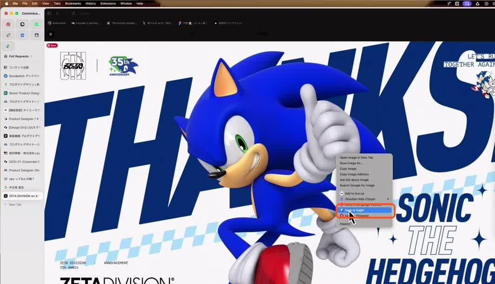Open the Tabs menu in menu bar
Viewport: 495px width, 284px height.
click(x=57, y=3)
